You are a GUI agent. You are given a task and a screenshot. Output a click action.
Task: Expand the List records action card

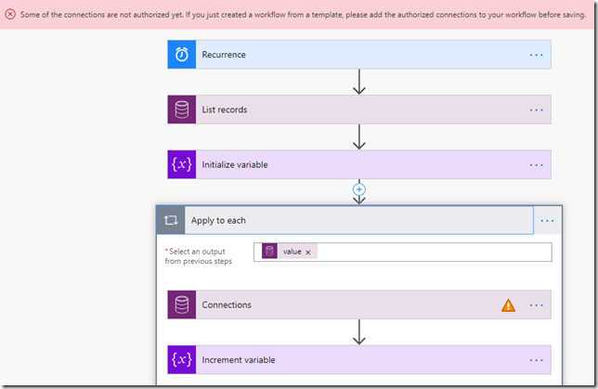[359, 110]
